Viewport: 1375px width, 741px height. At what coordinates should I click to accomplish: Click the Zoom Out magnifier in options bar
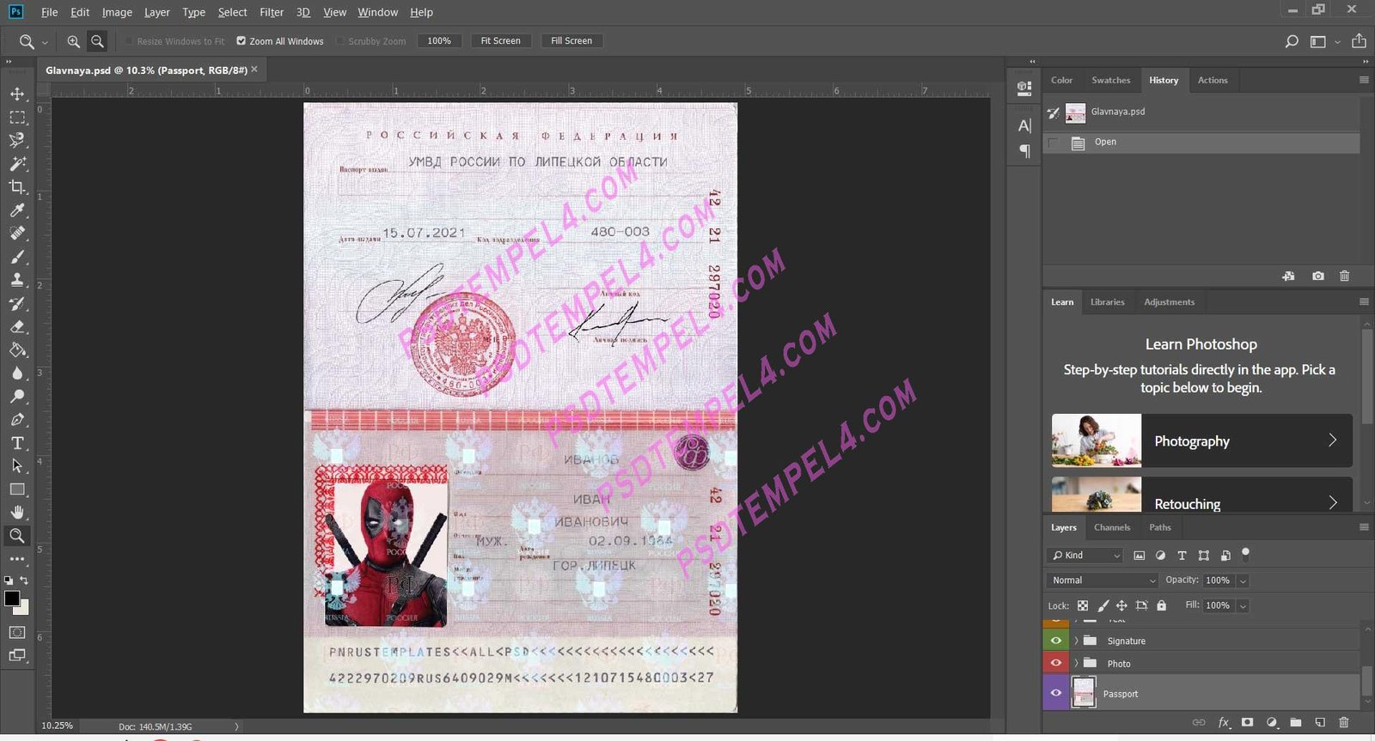tap(97, 41)
